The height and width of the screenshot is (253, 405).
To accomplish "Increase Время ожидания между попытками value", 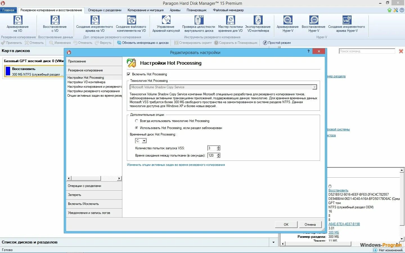I will pos(219,154).
